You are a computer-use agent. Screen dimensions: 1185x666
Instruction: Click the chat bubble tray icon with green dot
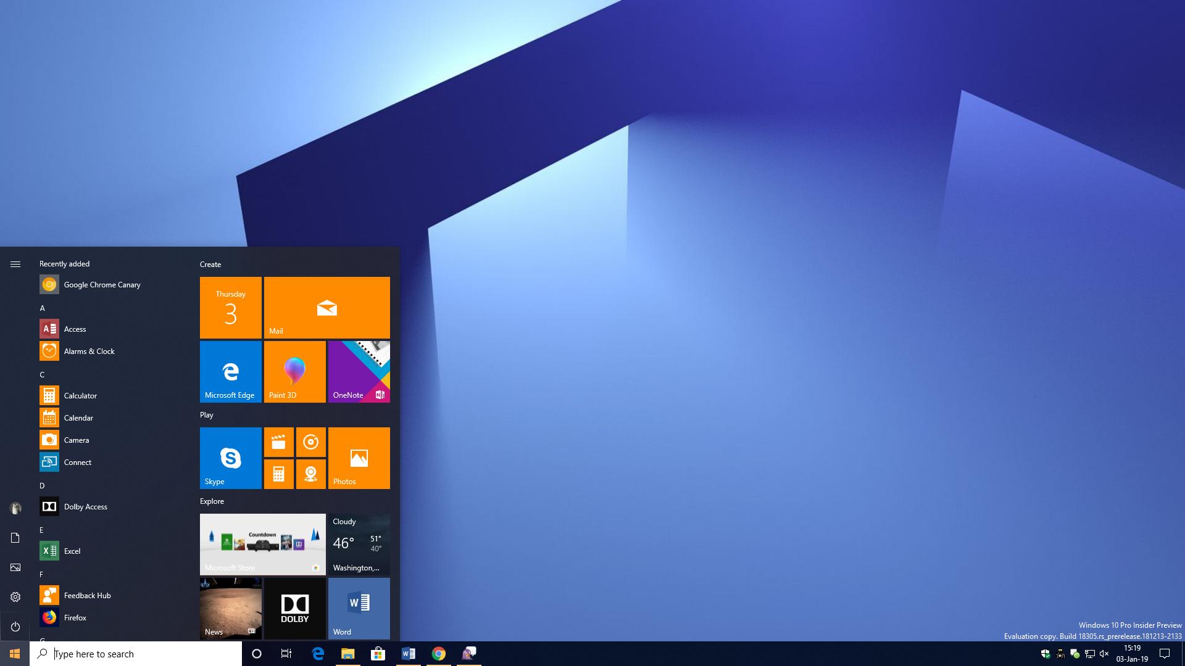(1075, 654)
